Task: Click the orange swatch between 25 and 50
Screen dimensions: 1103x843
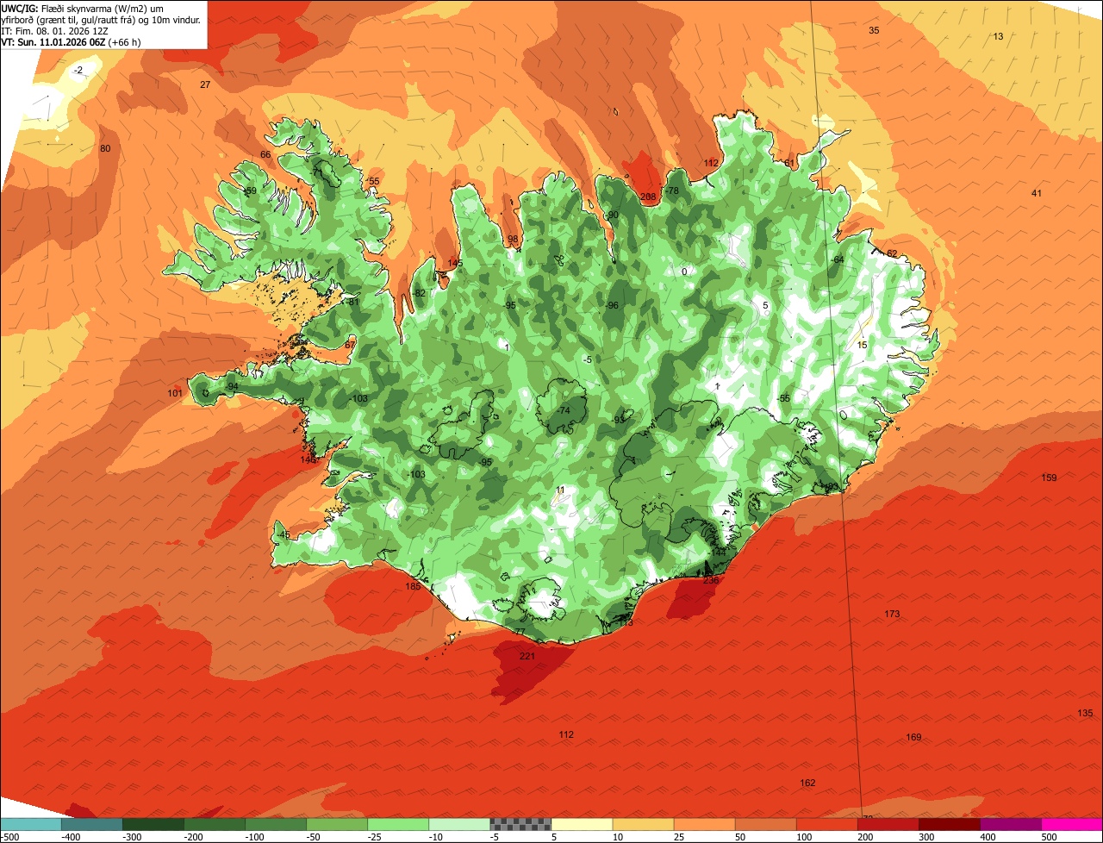Action: pyautogui.click(x=704, y=824)
